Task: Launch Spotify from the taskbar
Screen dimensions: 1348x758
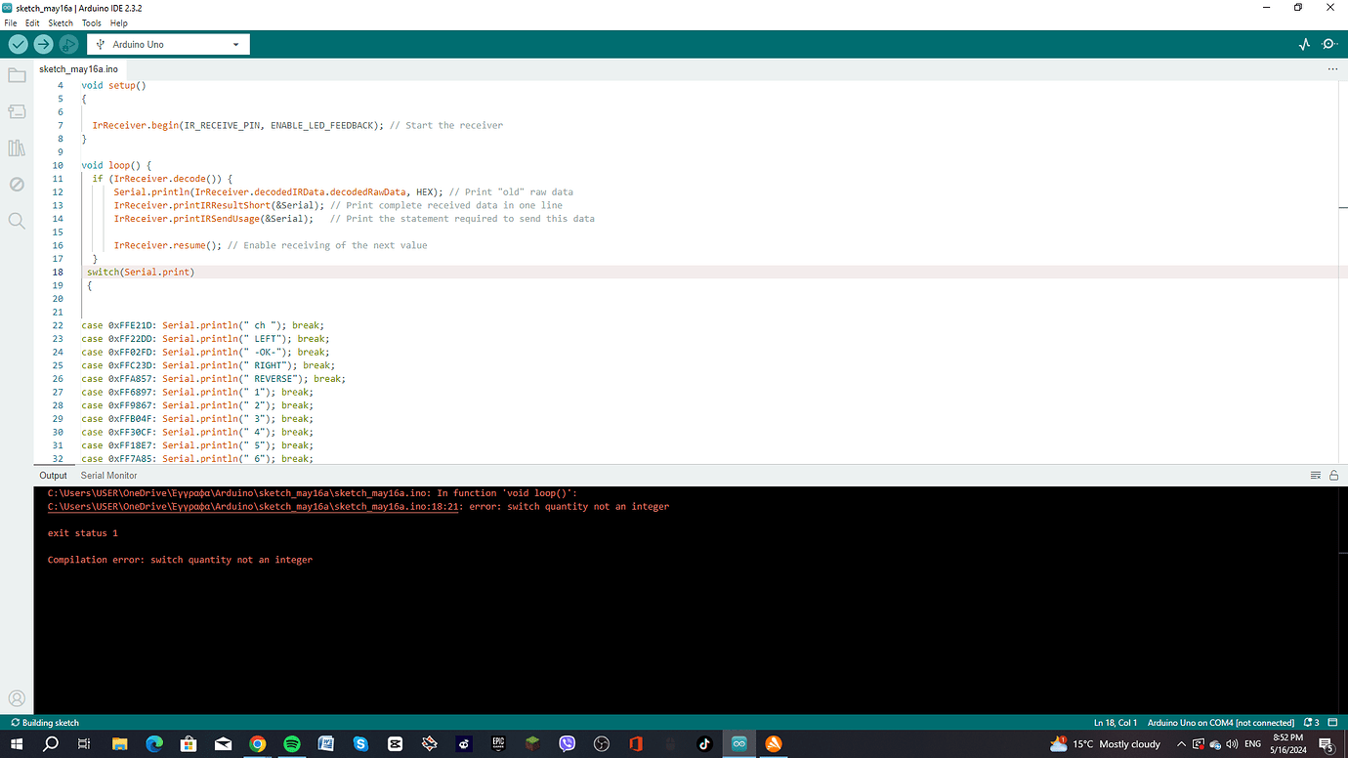Action: click(291, 743)
